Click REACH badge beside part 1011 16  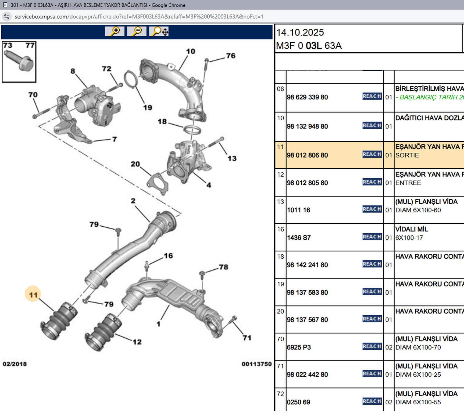click(372, 209)
